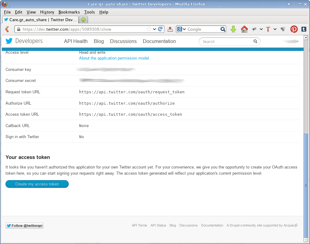Click scrollbar down arrow
The height and width of the screenshot is (244, 310).
click(x=306, y=240)
